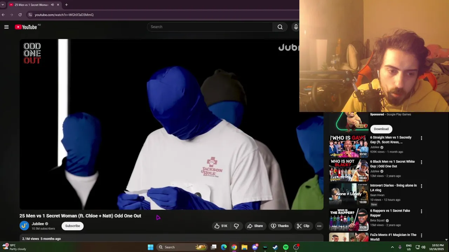The width and height of the screenshot is (449, 252).
Task: Open the '6 Straight Men vs 1 Secretly Gay' thumbnail
Action: click(349, 146)
